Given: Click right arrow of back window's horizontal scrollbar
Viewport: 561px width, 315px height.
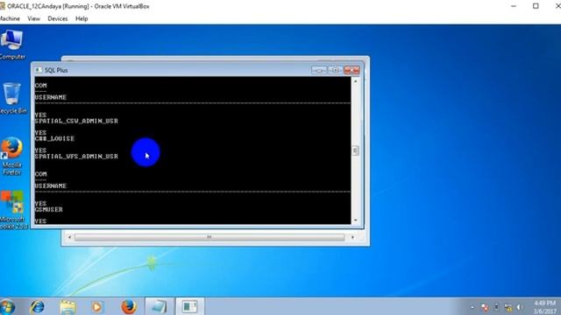Looking at the screenshot, I should [352, 237].
